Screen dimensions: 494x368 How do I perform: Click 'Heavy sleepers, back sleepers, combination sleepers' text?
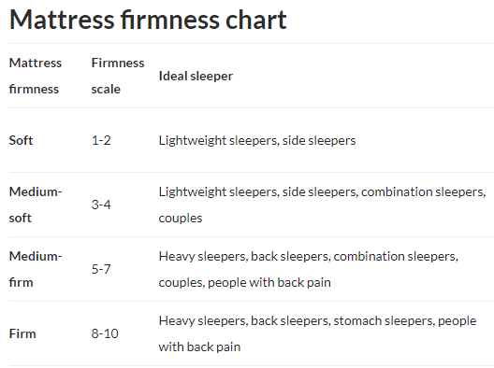(x=309, y=256)
